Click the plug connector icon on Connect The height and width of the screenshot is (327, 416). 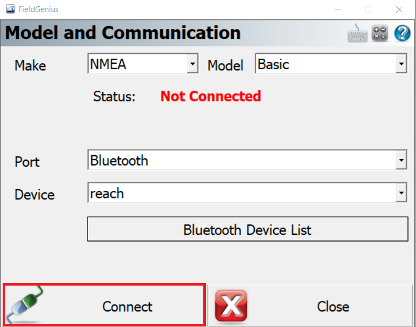pos(24,304)
